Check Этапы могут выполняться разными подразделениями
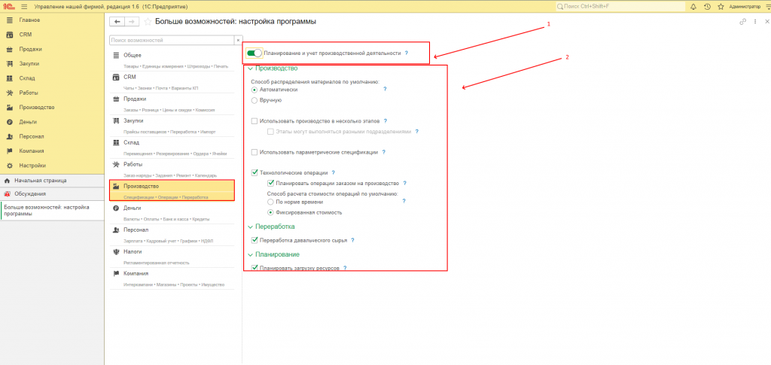The image size is (771, 365). (x=270, y=132)
